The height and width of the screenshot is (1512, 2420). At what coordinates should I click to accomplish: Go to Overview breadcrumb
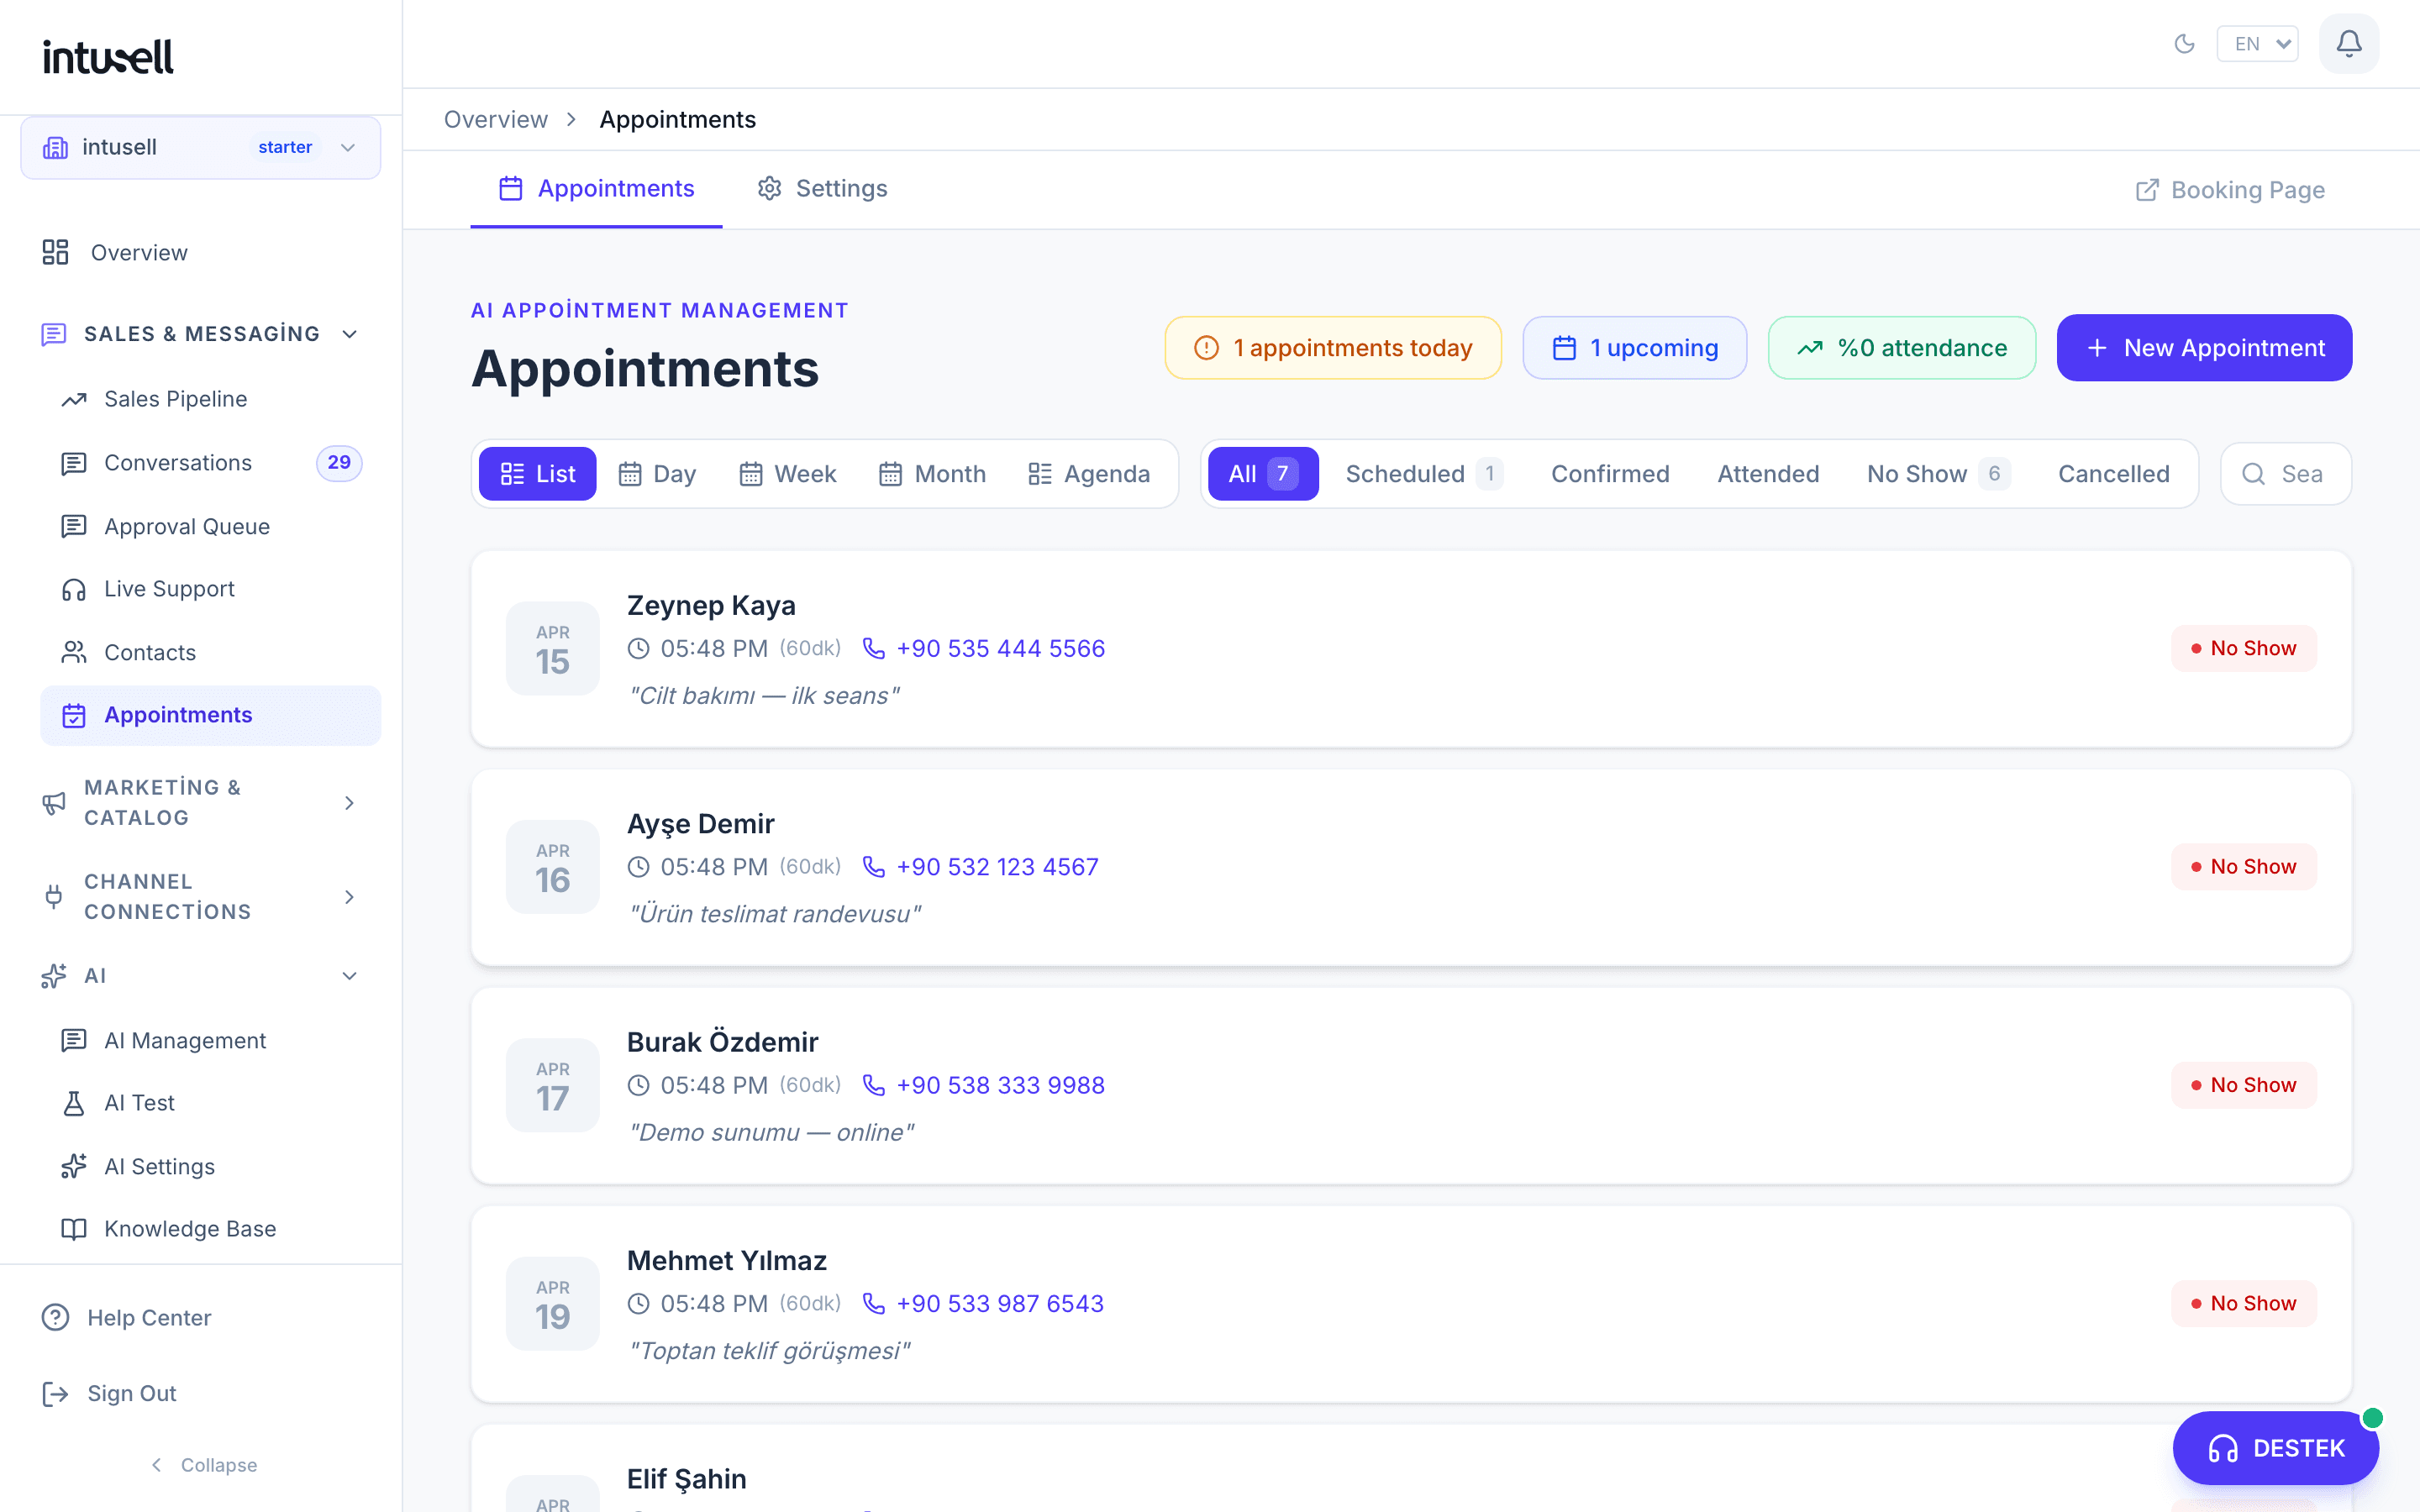pos(496,119)
